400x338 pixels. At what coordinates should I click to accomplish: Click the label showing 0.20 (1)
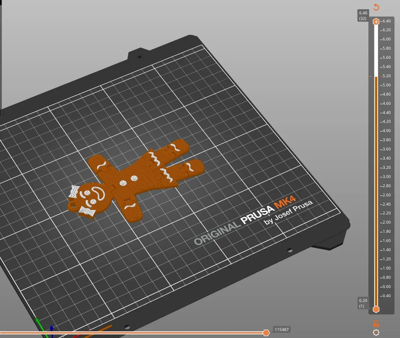[362, 303]
